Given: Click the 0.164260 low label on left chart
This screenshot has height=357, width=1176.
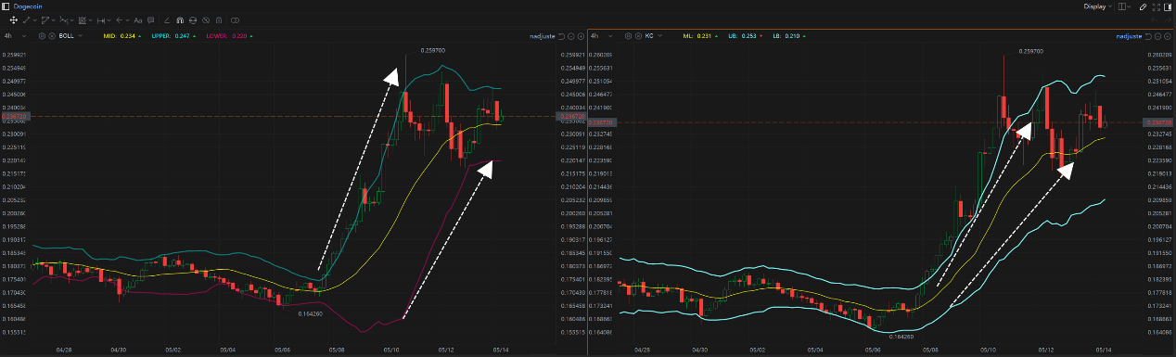Looking at the screenshot, I should tap(310, 314).
